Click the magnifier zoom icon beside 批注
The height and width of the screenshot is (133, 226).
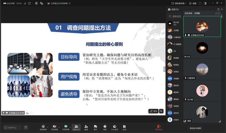pos(162,111)
